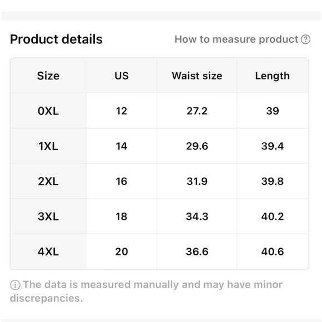Click the US size 12 cell
Image resolution: width=322 pixels, height=322 pixels.
point(122,111)
